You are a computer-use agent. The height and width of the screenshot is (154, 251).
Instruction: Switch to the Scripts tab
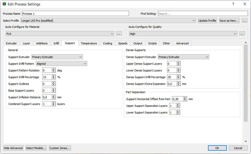[x=152, y=43]
